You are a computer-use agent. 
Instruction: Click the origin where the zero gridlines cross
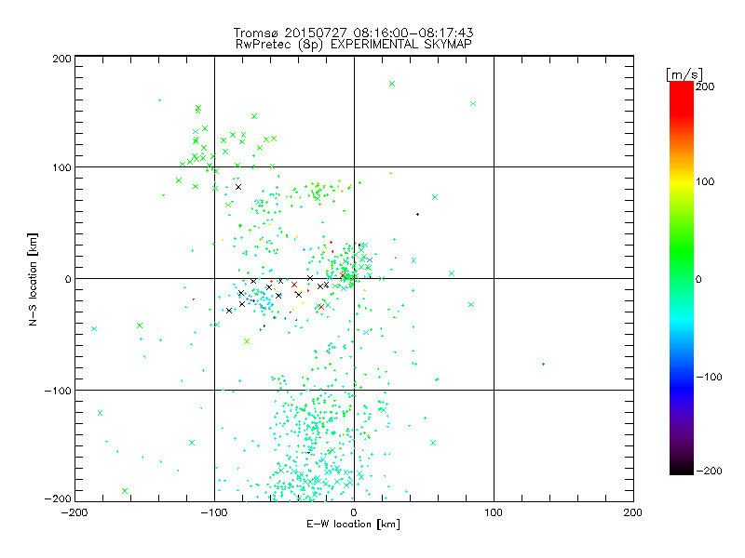click(354, 278)
